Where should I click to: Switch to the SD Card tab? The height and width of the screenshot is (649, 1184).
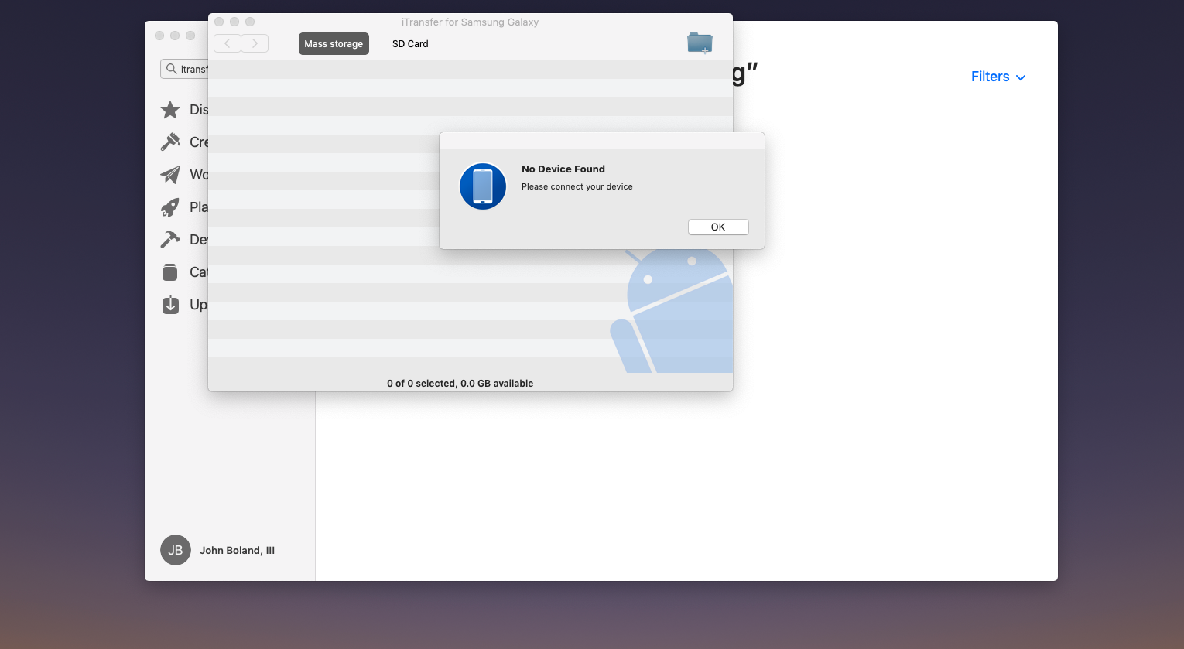[x=410, y=44]
